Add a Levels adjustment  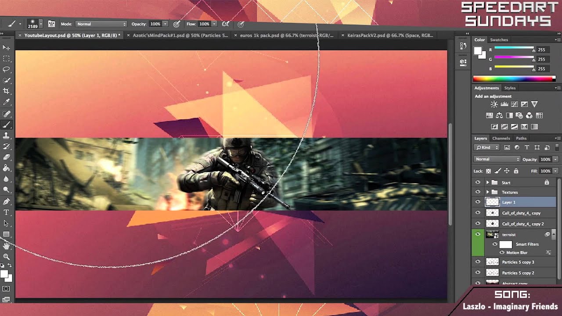click(504, 104)
